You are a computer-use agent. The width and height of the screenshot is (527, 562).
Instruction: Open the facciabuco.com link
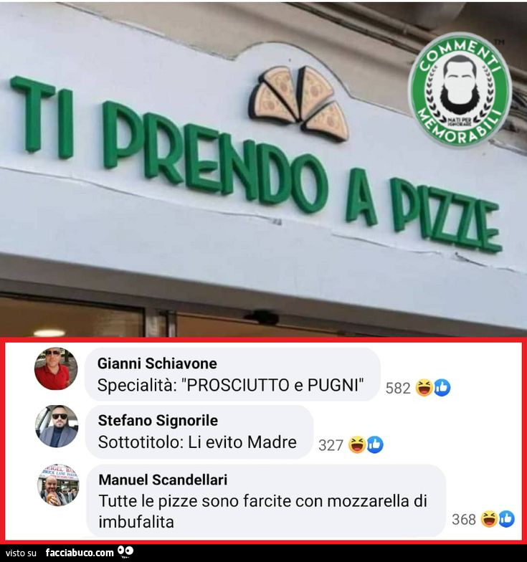pos(80,553)
